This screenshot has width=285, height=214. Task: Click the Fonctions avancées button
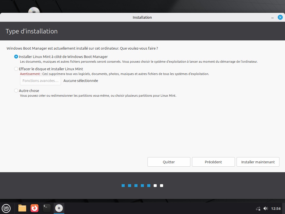pos(40,81)
